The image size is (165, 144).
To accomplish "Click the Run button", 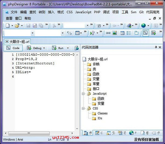I will click(58, 48).
